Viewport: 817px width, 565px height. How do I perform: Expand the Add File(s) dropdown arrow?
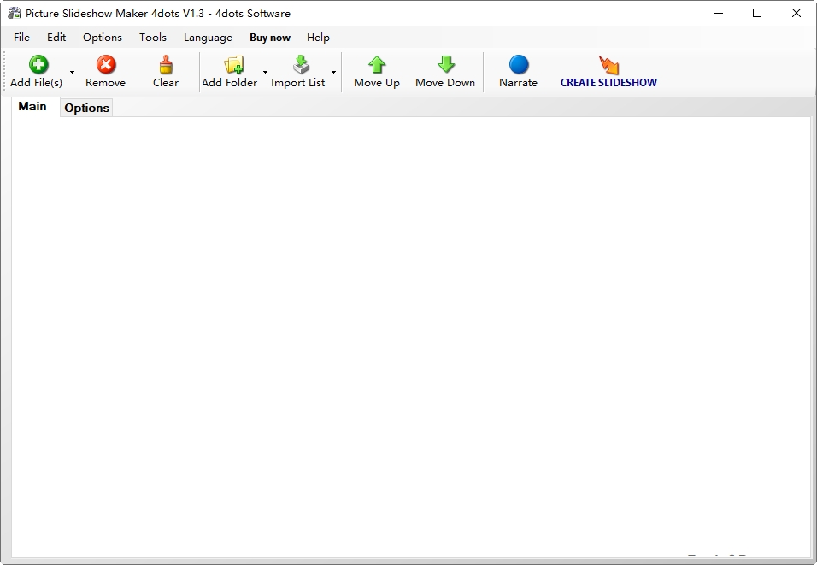[72, 72]
